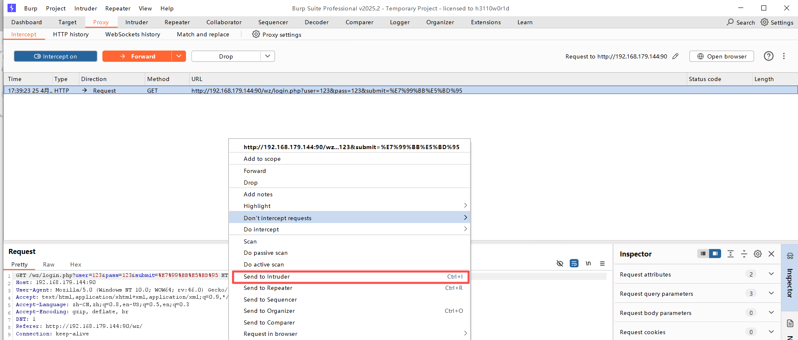Open the Extensions main tab
798x340 pixels.
486,22
